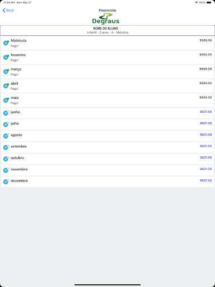Select the junho installment row
Viewport: 215px width, 287px height.
point(107,113)
